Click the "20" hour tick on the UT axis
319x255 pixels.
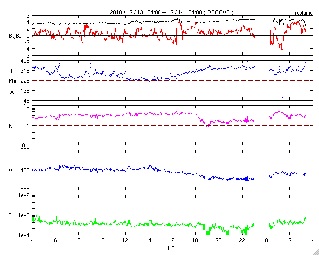pyautogui.click(x=219, y=240)
